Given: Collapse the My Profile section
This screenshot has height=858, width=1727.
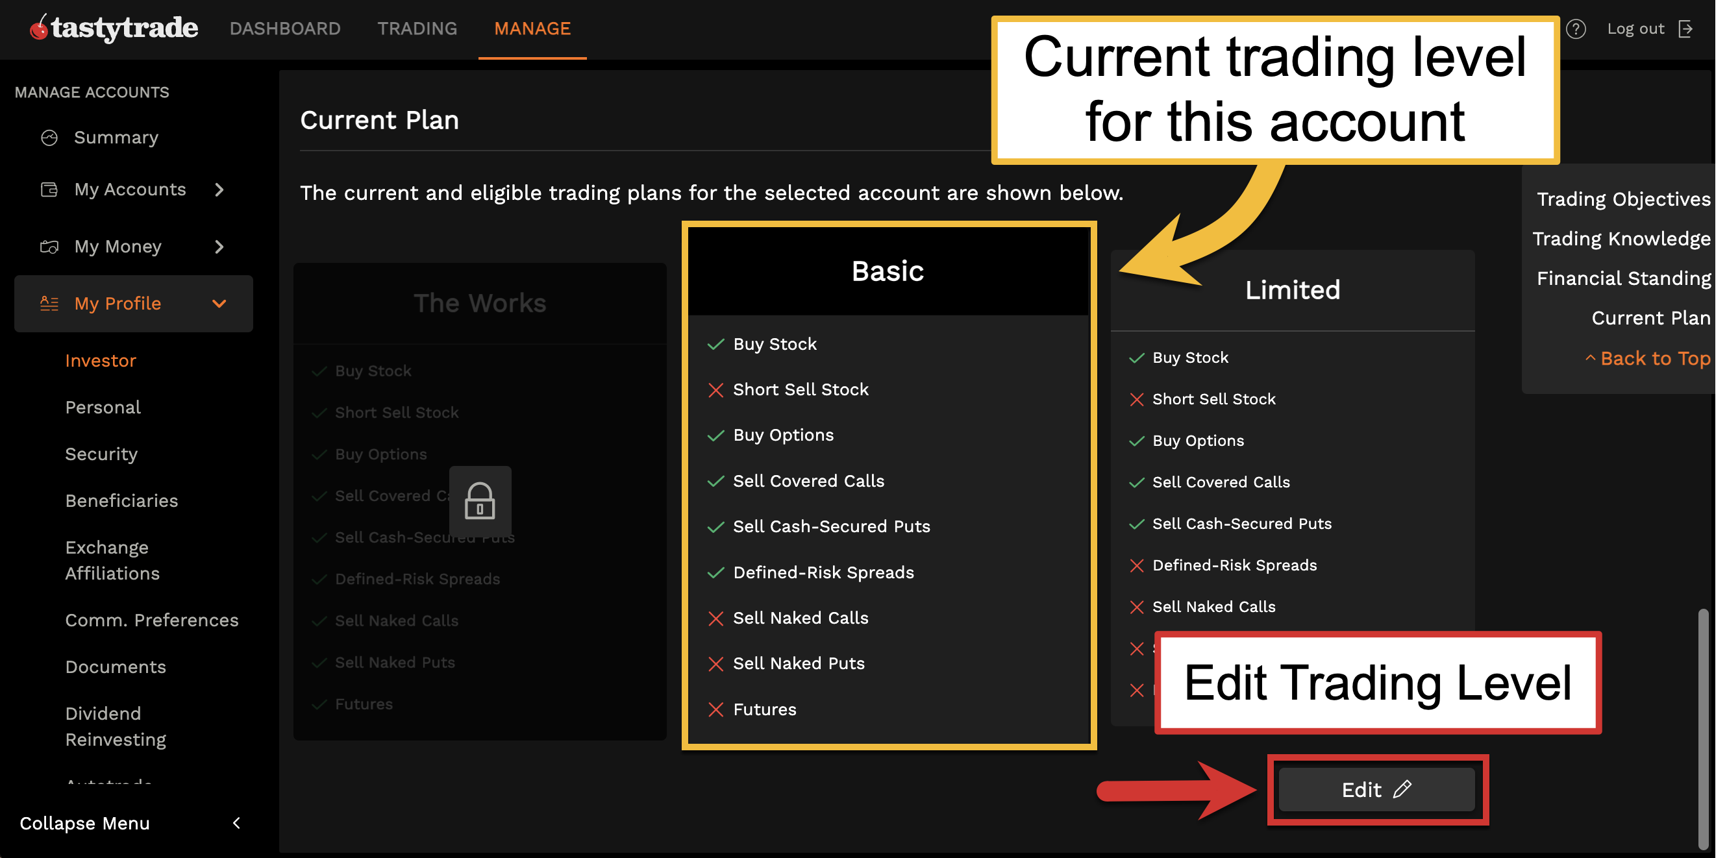Looking at the screenshot, I should [x=219, y=303].
